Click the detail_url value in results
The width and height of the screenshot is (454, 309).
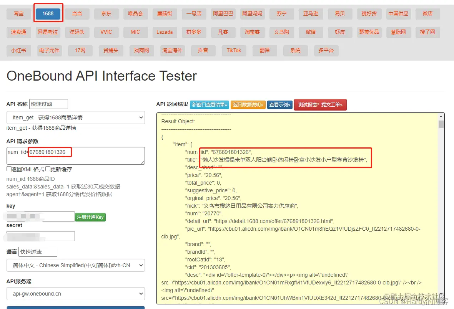274,221
